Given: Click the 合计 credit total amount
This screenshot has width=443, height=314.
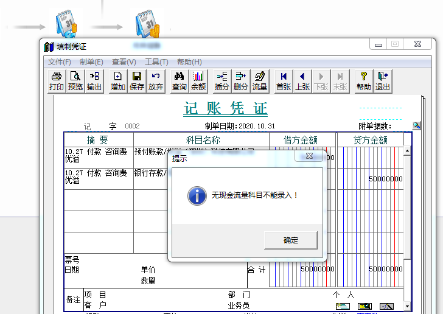Looking at the screenshot, I should 386,269.
